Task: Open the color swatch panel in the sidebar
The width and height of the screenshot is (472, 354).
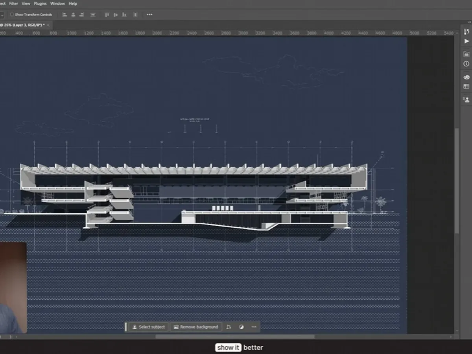Action: [x=466, y=77]
